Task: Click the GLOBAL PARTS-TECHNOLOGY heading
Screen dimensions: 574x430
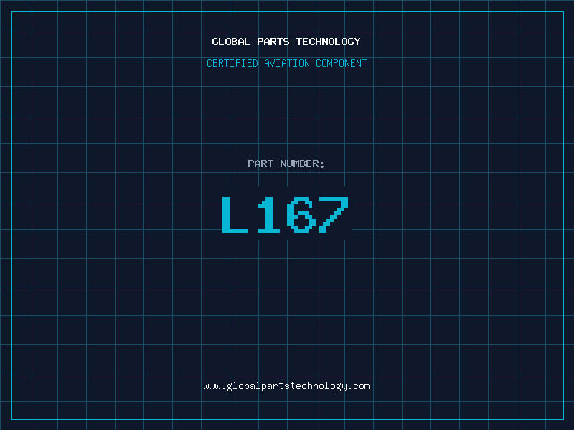Action: (286, 42)
